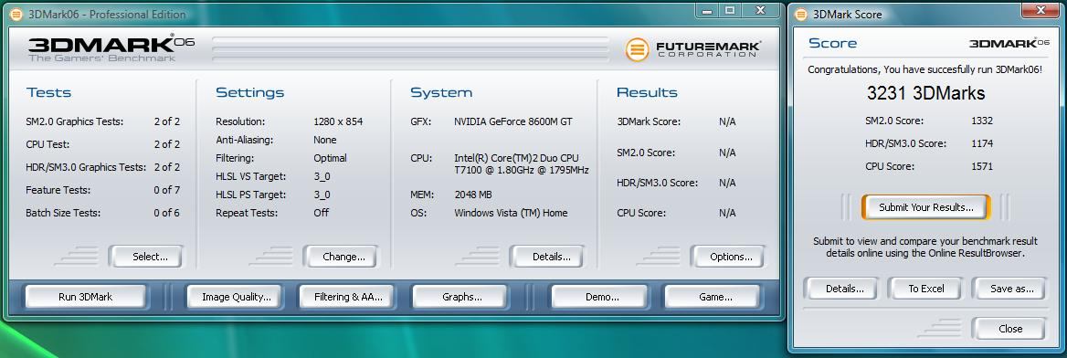This screenshot has height=358, width=1067.
Task: Click the 3DMark Score label under Results
Action: click(x=649, y=121)
